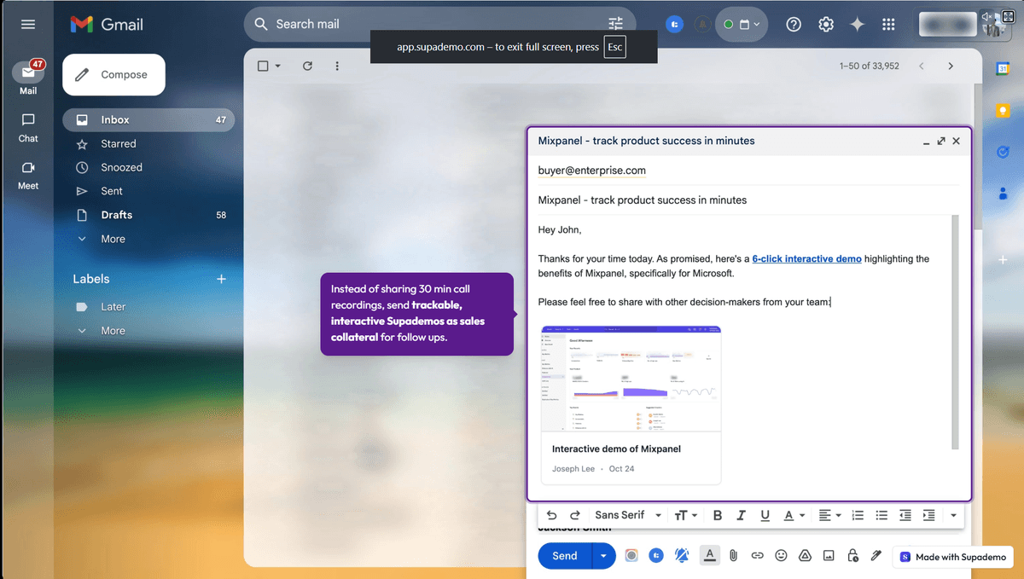Open the inbox more options three-dot menu

click(337, 66)
